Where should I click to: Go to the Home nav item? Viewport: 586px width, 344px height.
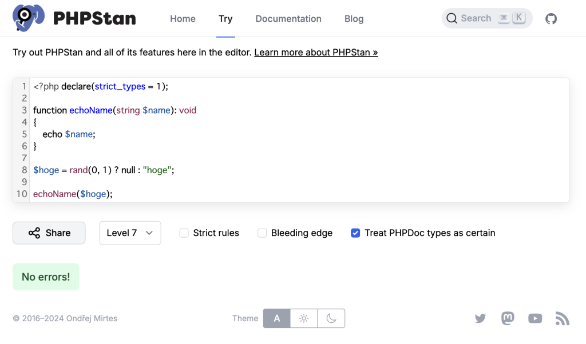pos(183,19)
